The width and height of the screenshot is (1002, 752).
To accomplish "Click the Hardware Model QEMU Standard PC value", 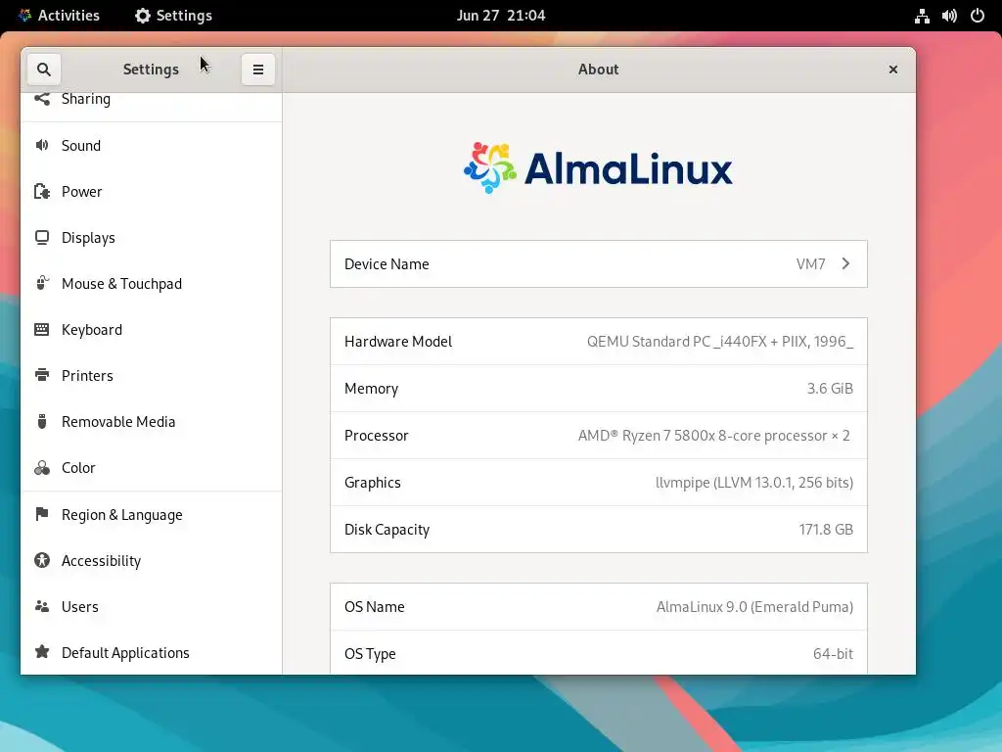I will [720, 342].
